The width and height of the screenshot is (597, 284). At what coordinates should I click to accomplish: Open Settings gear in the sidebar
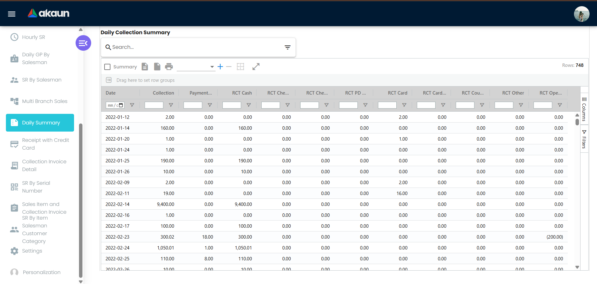(x=14, y=251)
